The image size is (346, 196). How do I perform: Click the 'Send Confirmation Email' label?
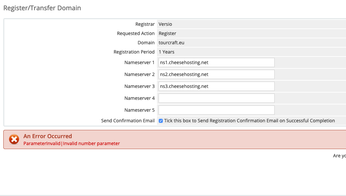click(x=128, y=121)
